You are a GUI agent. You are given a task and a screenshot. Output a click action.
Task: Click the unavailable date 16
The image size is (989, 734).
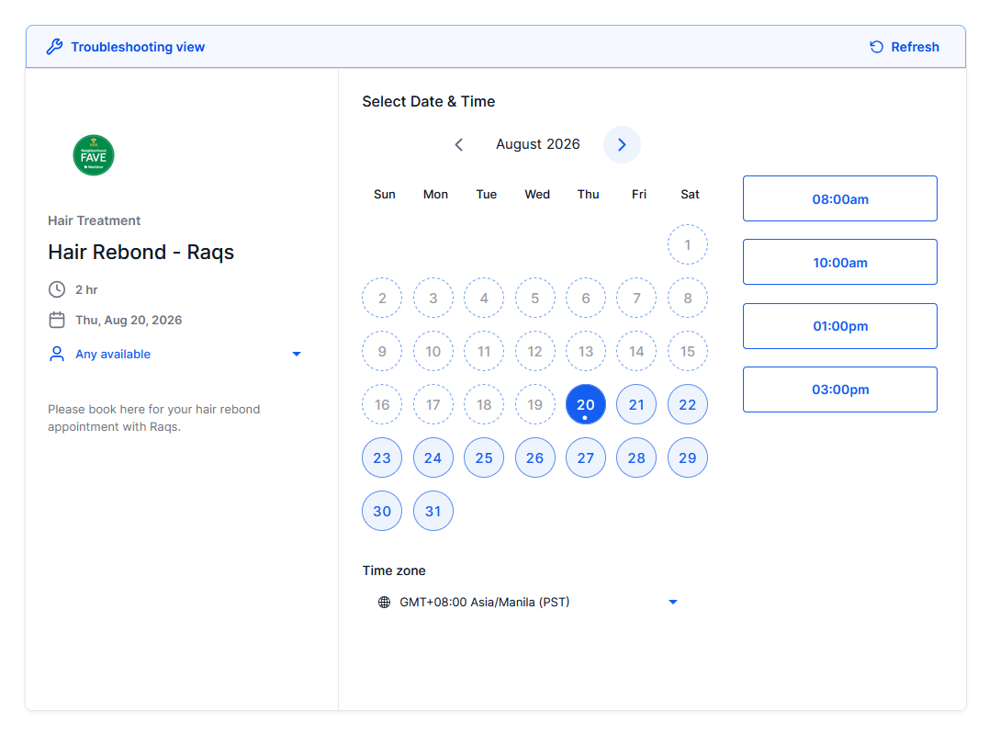click(382, 404)
